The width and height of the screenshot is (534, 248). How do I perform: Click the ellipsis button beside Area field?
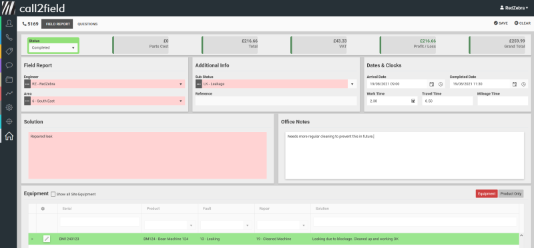pyautogui.click(x=27, y=101)
